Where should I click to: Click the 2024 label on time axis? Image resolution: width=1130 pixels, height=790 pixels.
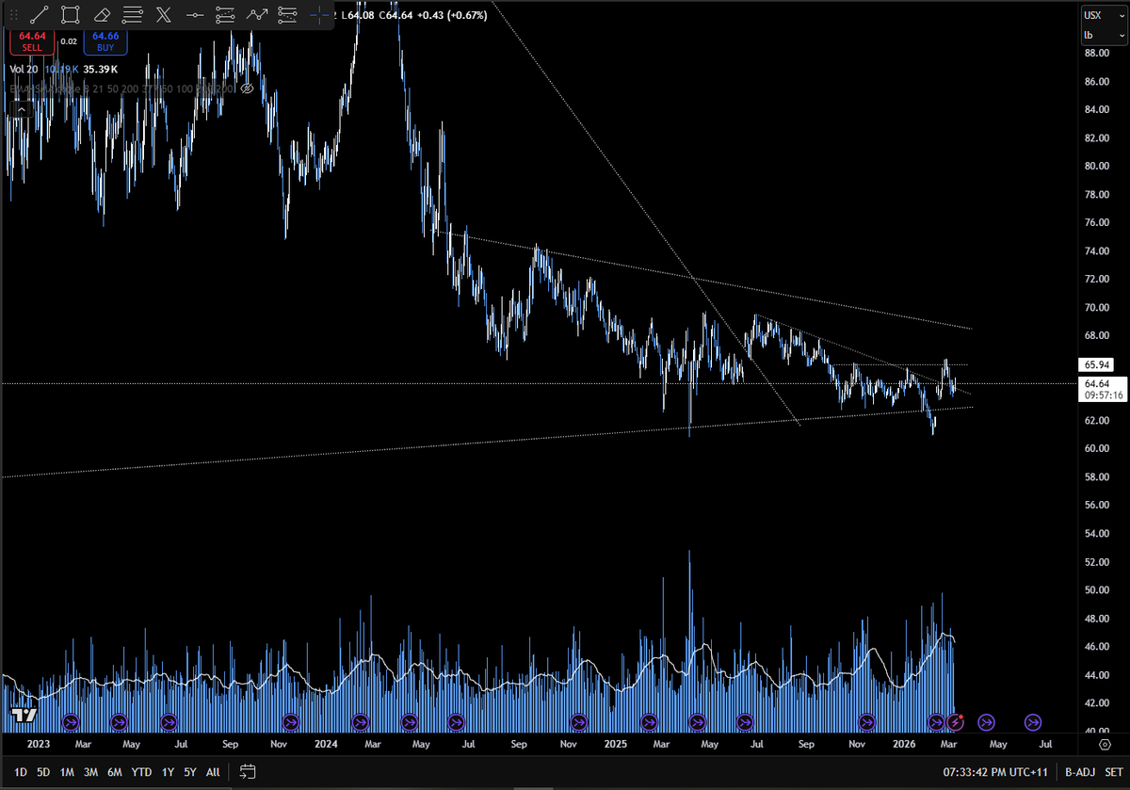click(x=326, y=744)
